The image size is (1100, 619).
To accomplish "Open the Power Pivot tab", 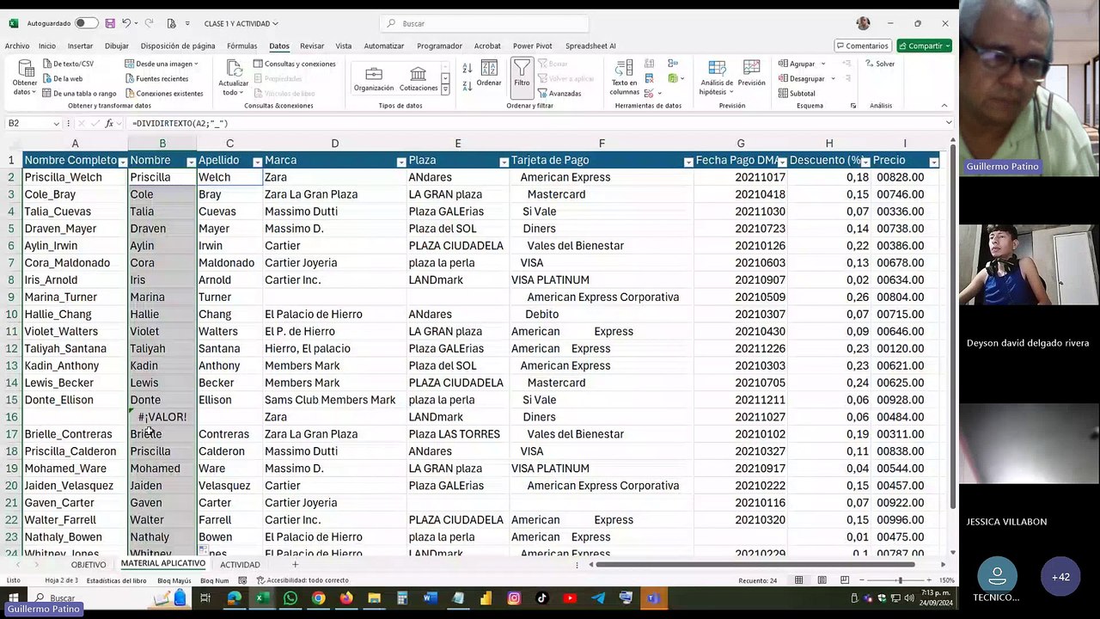I will click(x=533, y=46).
